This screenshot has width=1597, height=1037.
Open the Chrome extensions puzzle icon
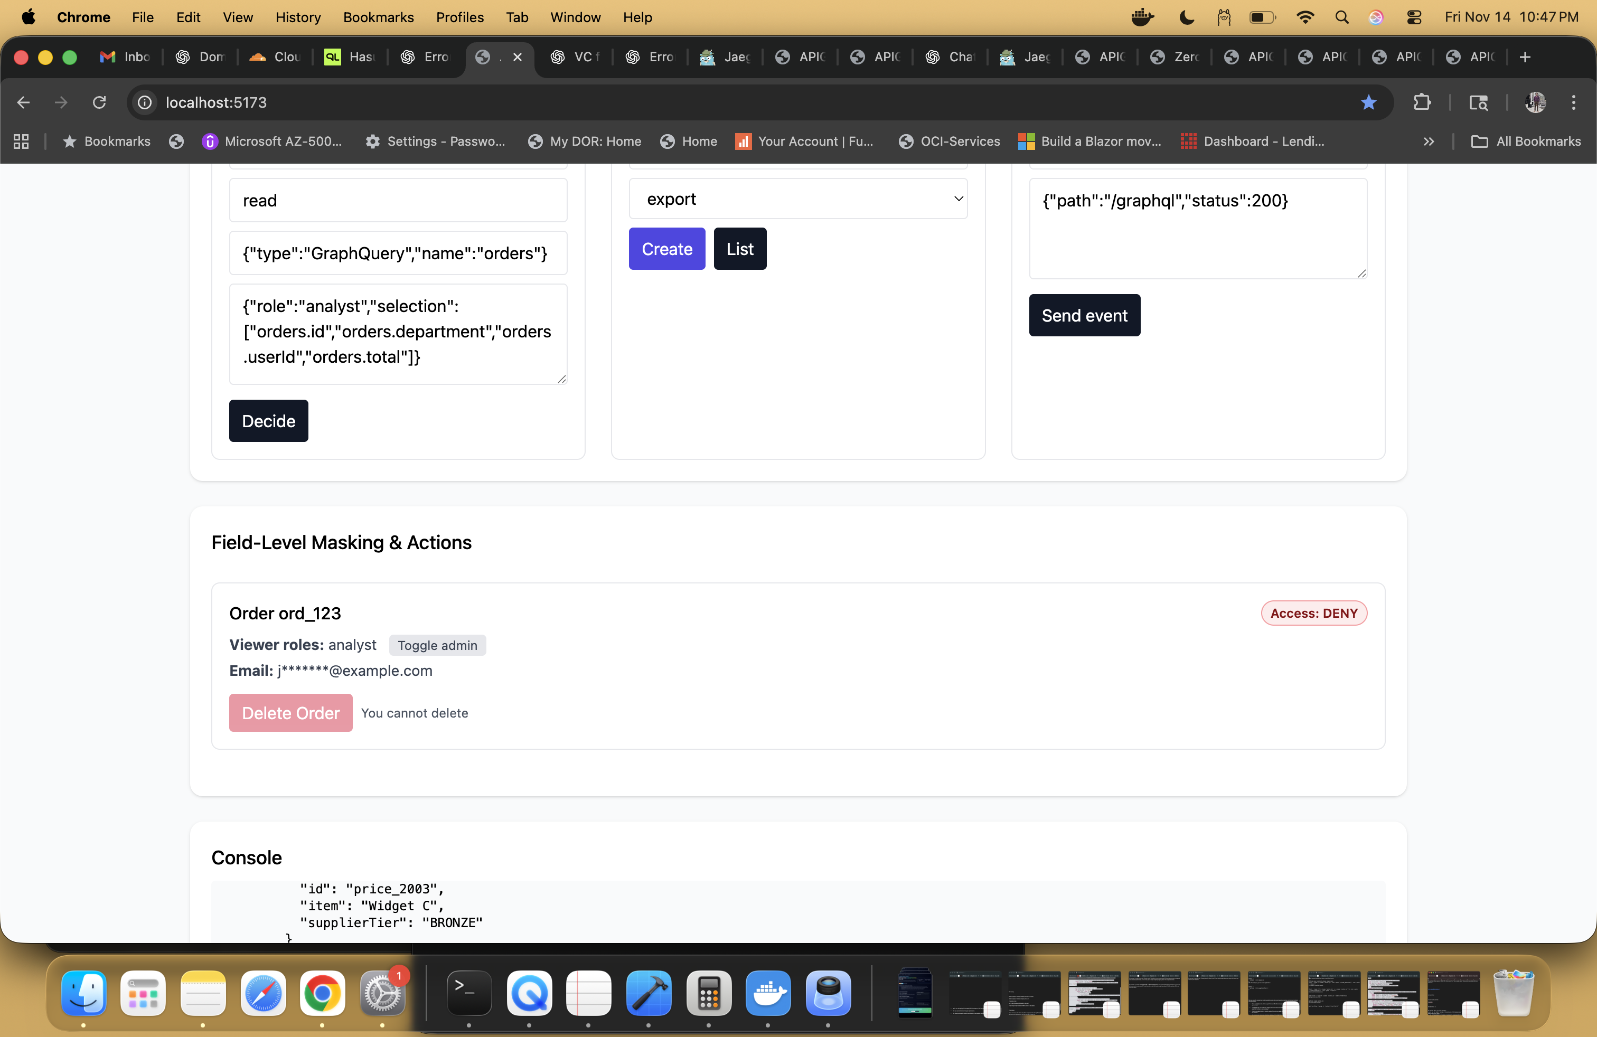pos(1422,102)
